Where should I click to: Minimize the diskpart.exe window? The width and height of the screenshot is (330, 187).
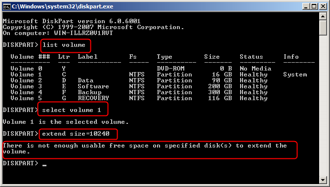click(306, 6)
